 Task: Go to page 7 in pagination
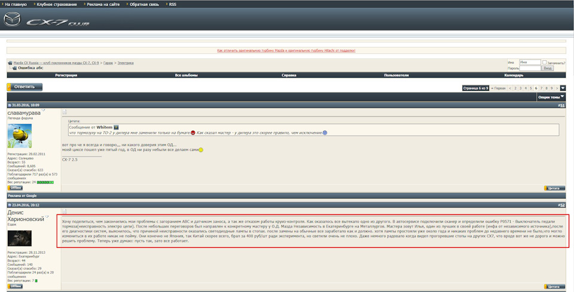tap(542, 88)
